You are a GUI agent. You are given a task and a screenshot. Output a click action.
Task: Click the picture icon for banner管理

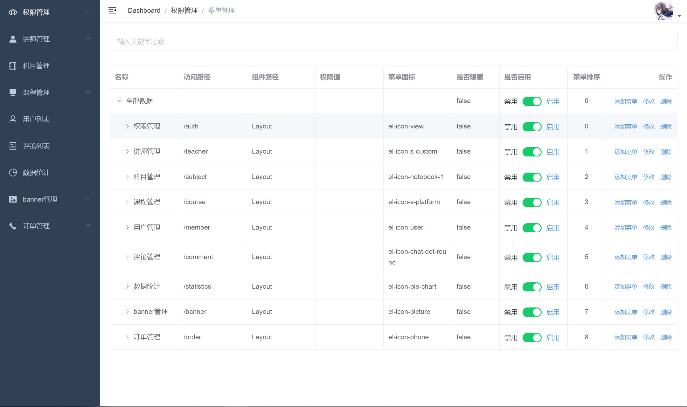point(13,199)
